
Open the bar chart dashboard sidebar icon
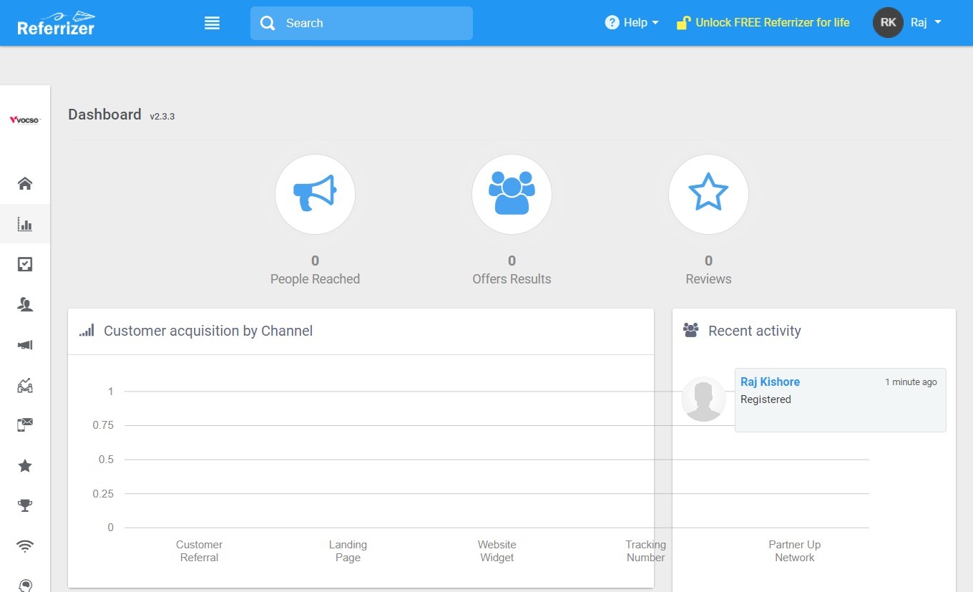tap(25, 224)
